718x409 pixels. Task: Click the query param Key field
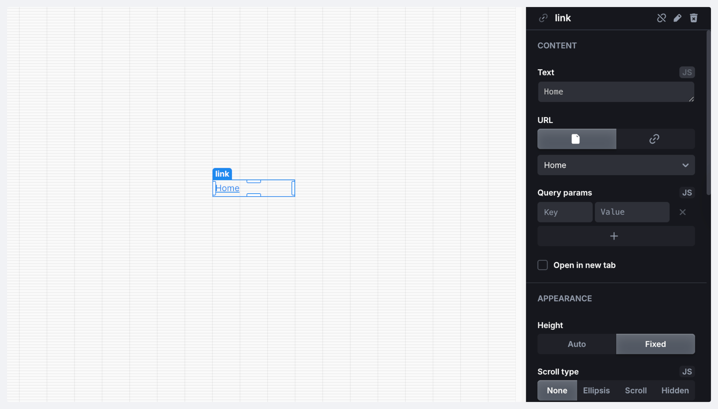point(565,212)
